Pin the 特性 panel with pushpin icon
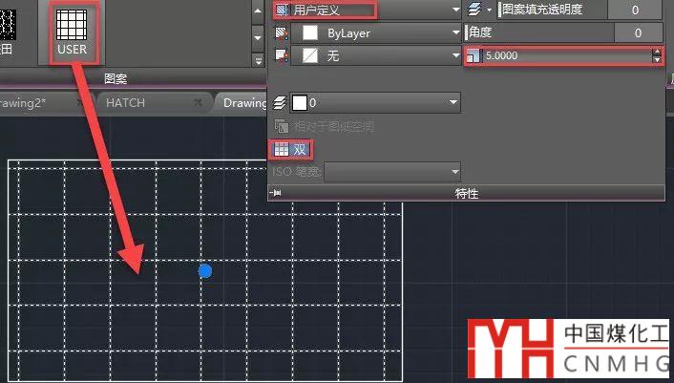 275,193
